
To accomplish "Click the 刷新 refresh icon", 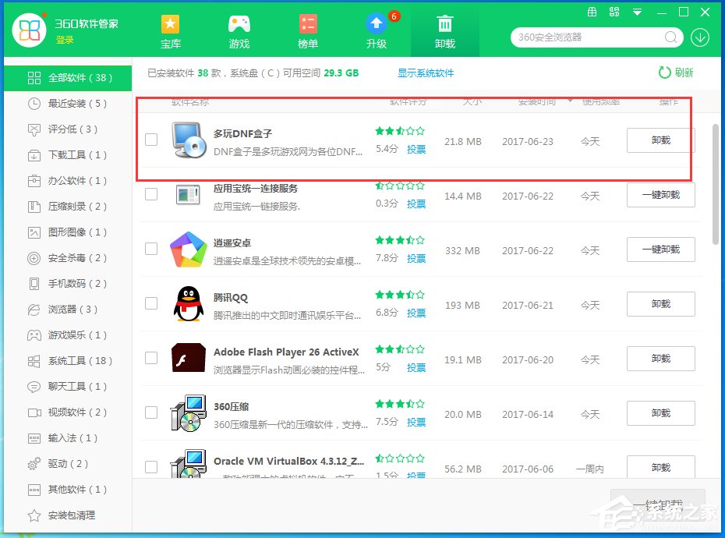I will tap(664, 73).
